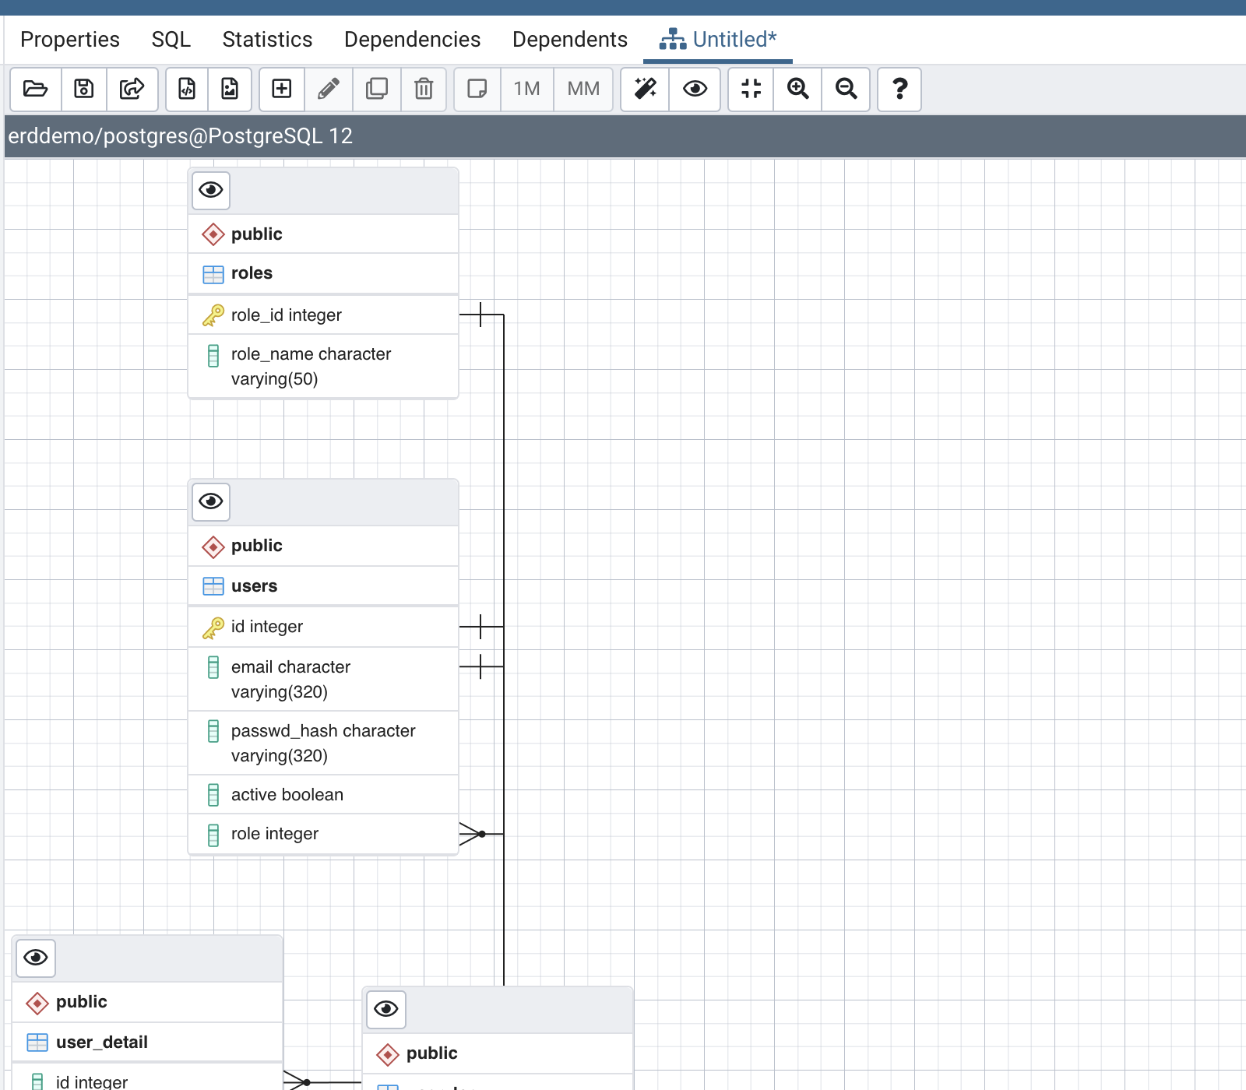Click the Edit table pencil icon
Image resolution: width=1246 pixels, height=1090 pixels.
329,89
